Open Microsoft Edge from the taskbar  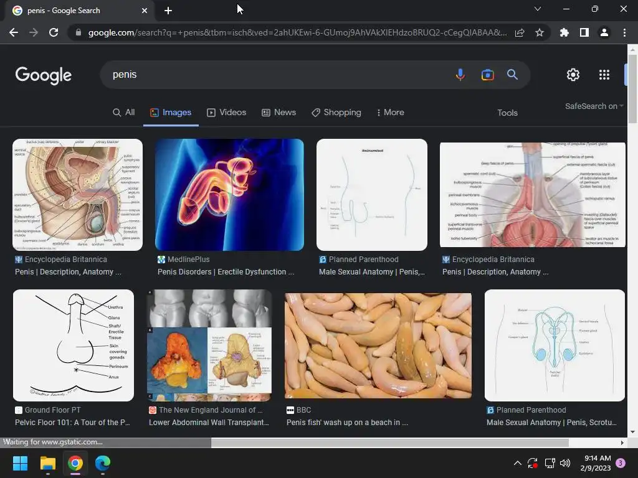point(103,463)
